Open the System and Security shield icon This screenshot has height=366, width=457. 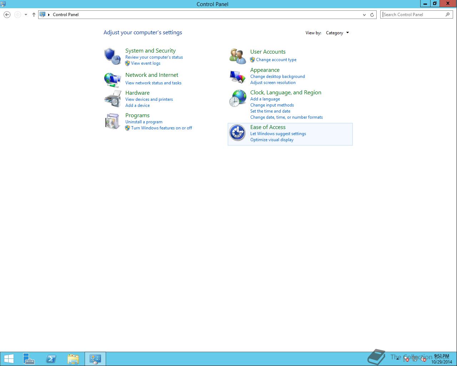(x=112, y=56)
